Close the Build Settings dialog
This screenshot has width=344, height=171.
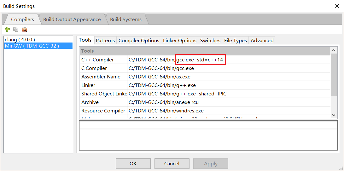(x=337, y=6)
